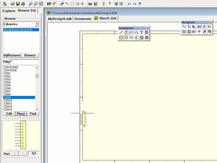Click the Add/Remove library button
This screenshot has height=163, width=217.
pyautogui.click(x=12, y=55)
